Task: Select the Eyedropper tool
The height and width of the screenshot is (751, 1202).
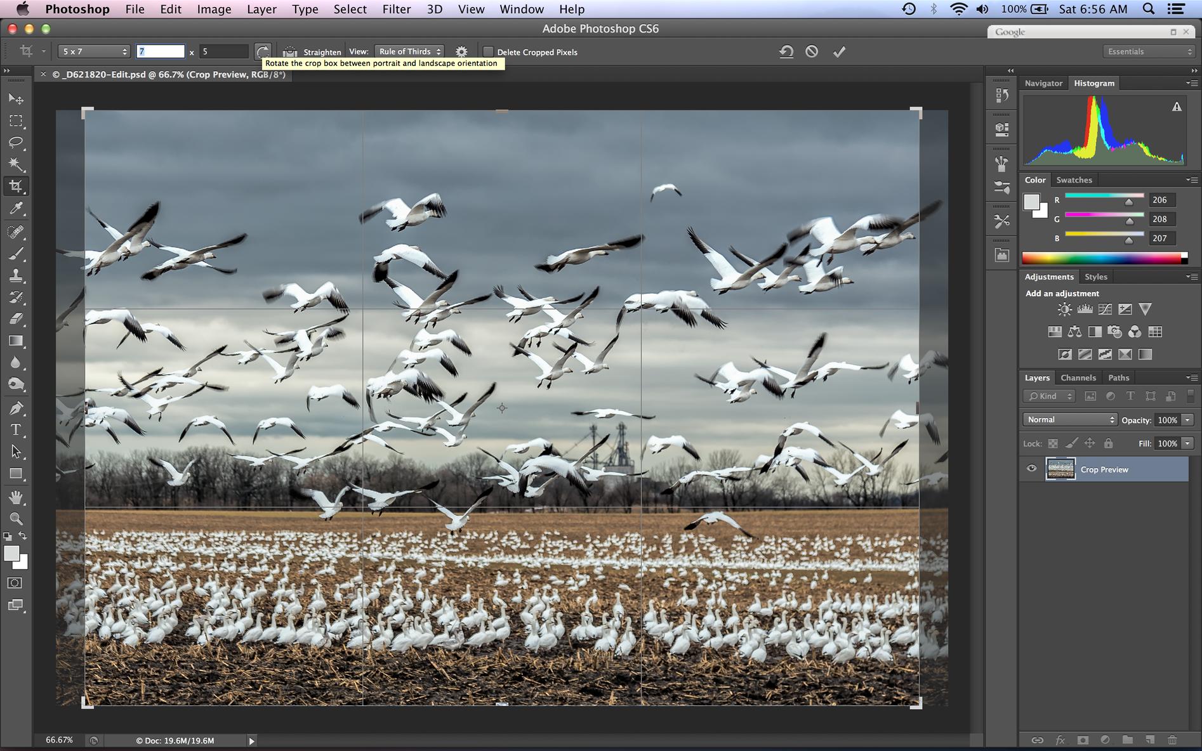Action: [16, 209]
